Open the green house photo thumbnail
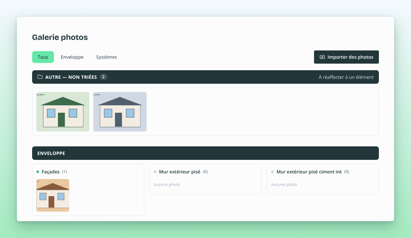The width and height of the screenshot is (411, 238). point(63,112)
